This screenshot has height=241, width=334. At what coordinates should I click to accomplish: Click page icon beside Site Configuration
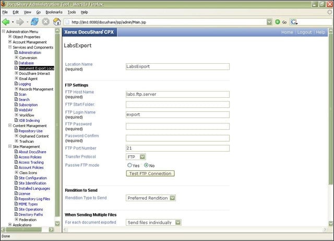[x=16, y=178]
